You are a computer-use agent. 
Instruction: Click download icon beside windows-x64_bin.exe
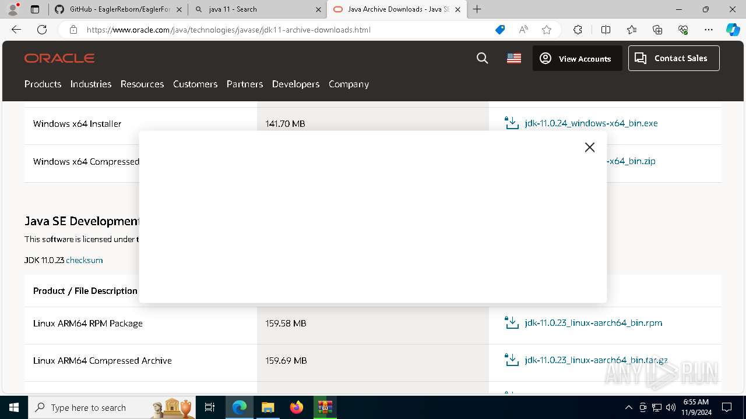(512, 123)
